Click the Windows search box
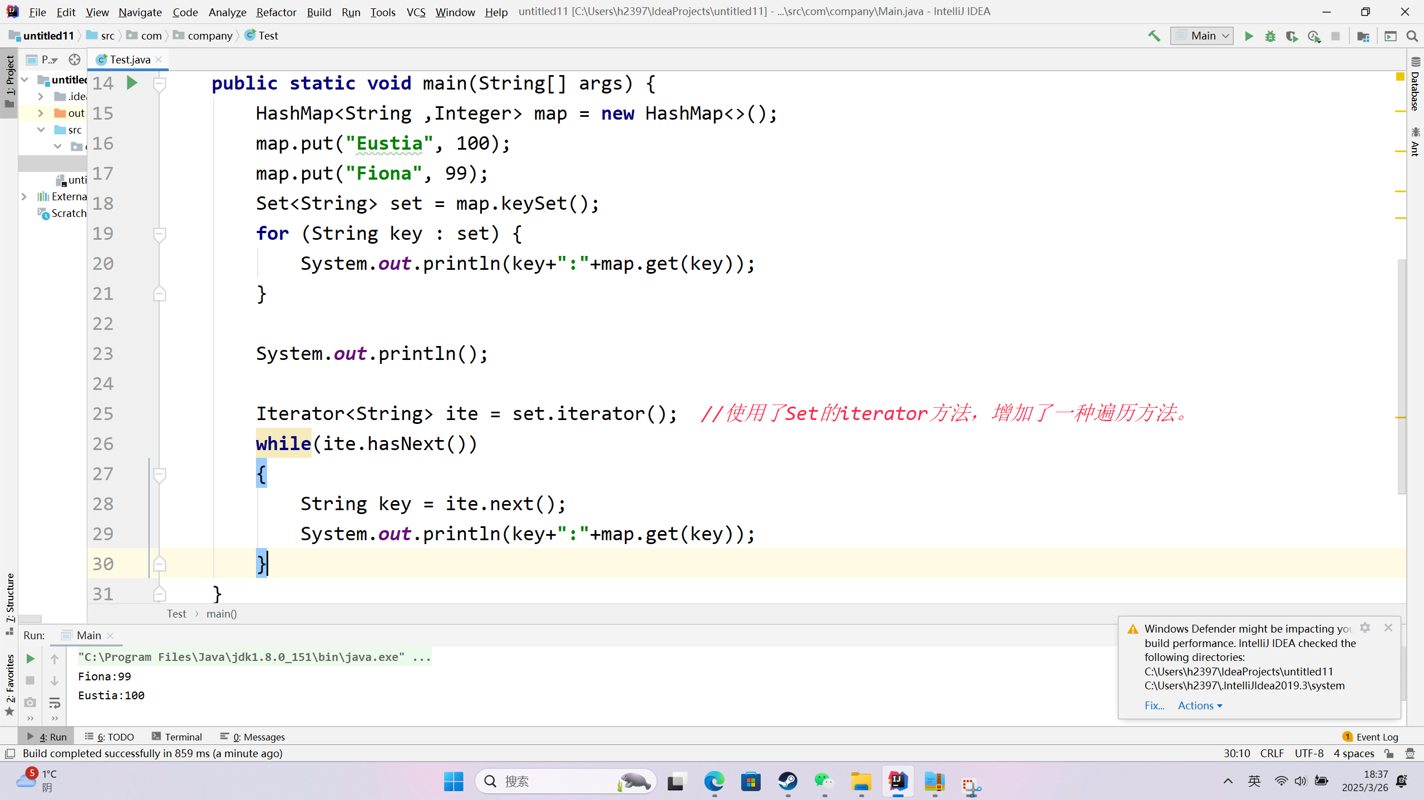Screen dimensions: 1424x800 (x=566, y=782)
